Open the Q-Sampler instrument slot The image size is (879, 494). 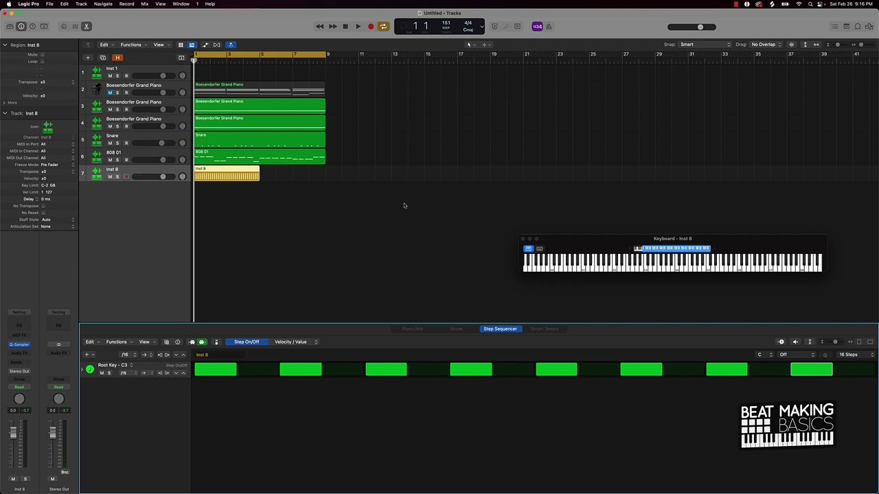pos(19,344)
